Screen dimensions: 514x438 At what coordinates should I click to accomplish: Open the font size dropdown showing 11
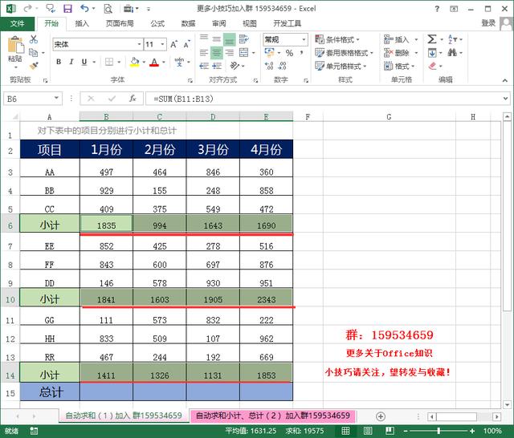[x=162, y=44]
